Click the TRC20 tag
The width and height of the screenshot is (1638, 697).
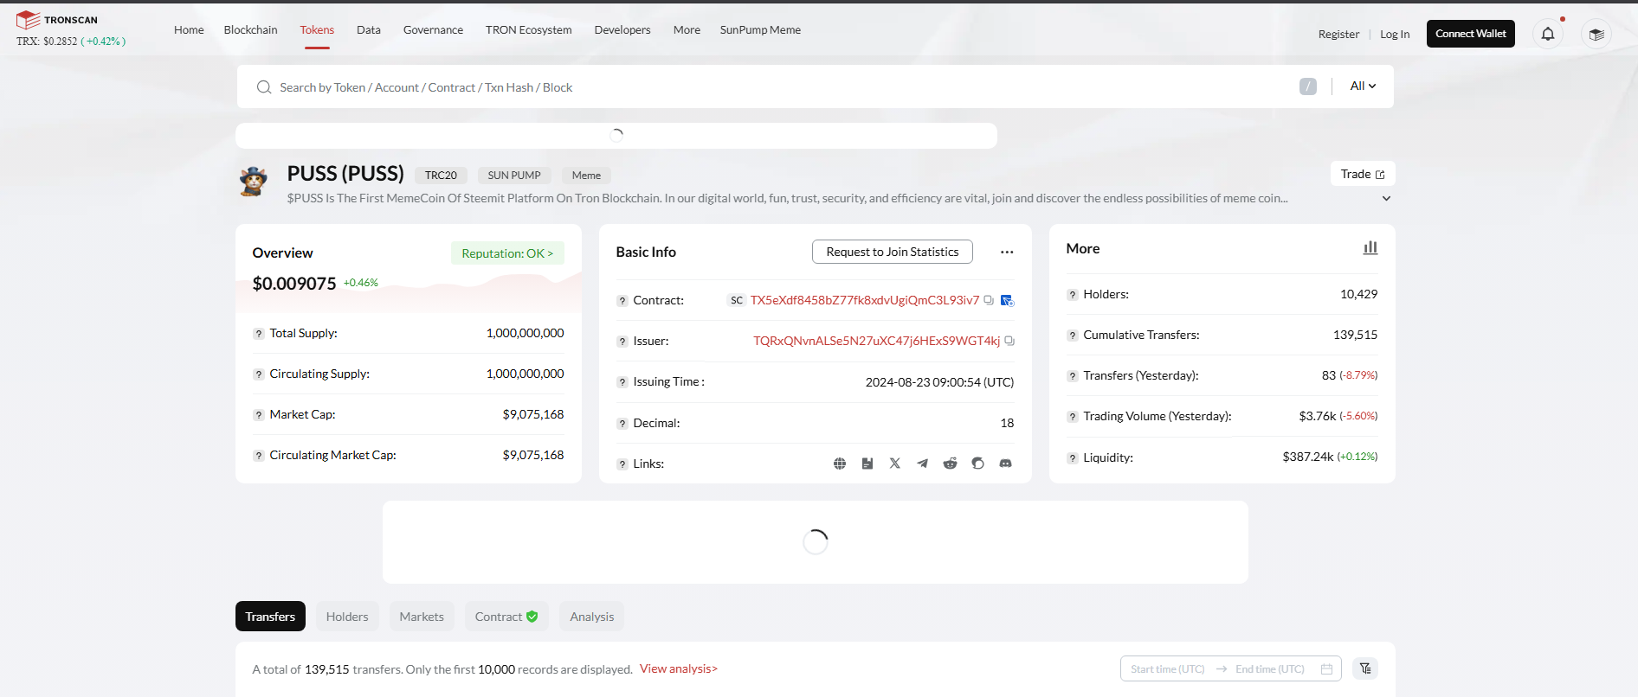pos(441,176)
